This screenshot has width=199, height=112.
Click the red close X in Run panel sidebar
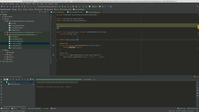coord(1,100)
